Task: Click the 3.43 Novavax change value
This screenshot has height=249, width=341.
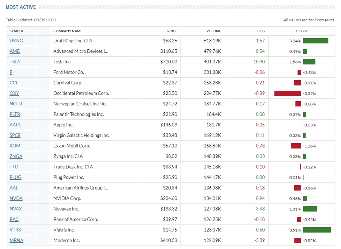Action: pyautogui.click(x=260, y=209)
